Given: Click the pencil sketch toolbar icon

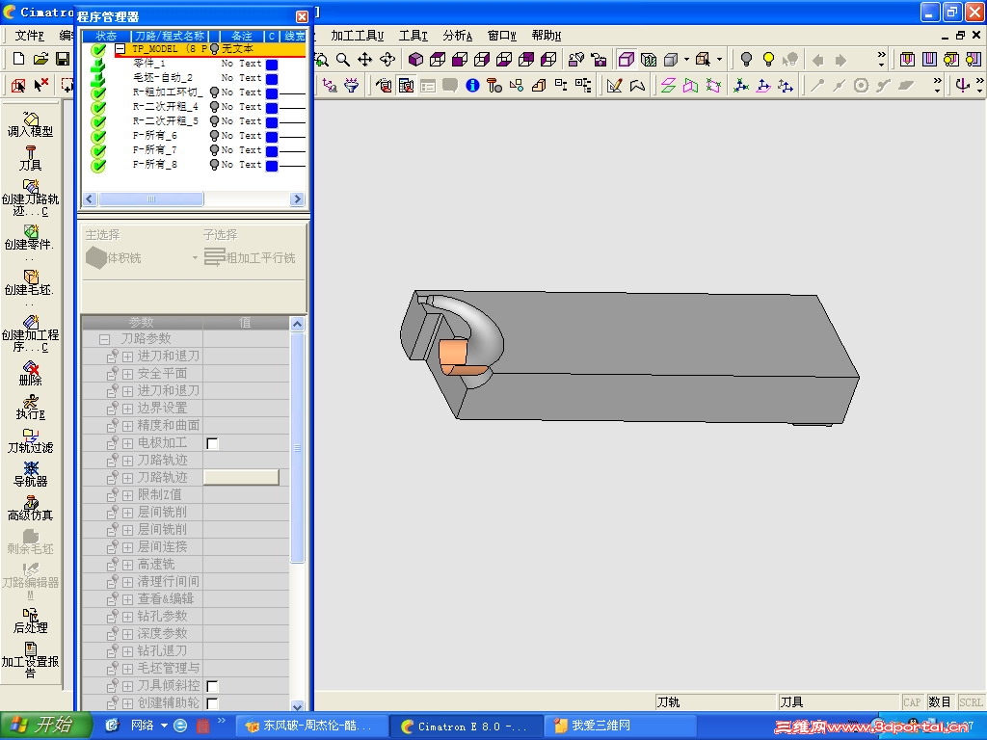Looking at the screenshot, I should [614, 86].
